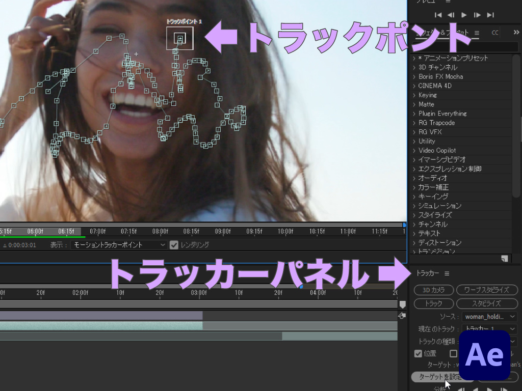
Task: Expand the Boris FX Mocha category
Action: [x=440, y=76]
